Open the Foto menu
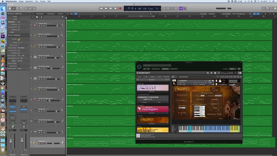Screen dimensions: 277x156 [x=36, y=1]
